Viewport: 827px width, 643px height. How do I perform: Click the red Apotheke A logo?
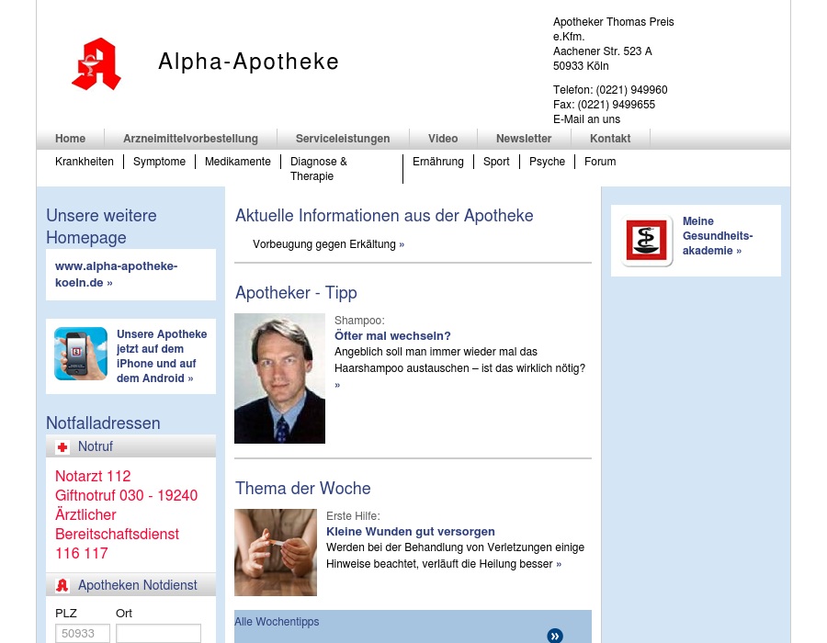point(96,64)
